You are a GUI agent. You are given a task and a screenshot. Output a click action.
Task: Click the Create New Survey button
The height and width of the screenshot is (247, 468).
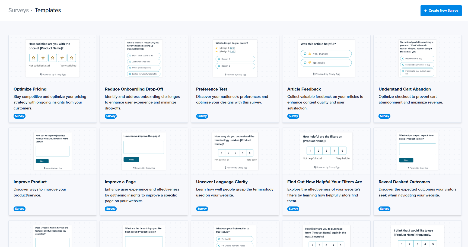pyautogui.click(x=441, y=11)
